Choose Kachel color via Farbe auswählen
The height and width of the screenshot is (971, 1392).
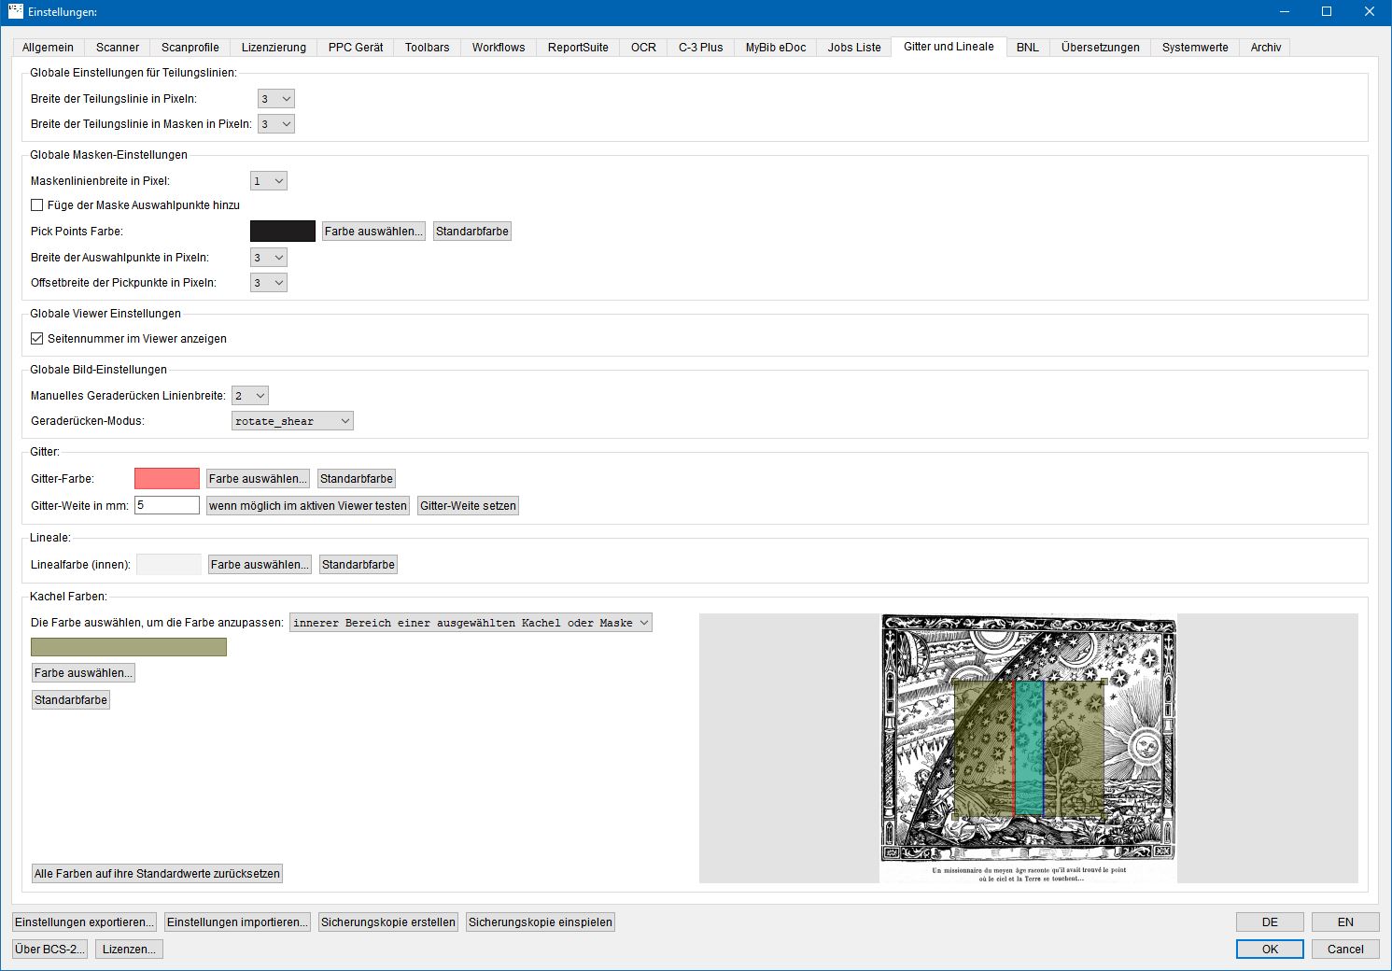point(83,673)
